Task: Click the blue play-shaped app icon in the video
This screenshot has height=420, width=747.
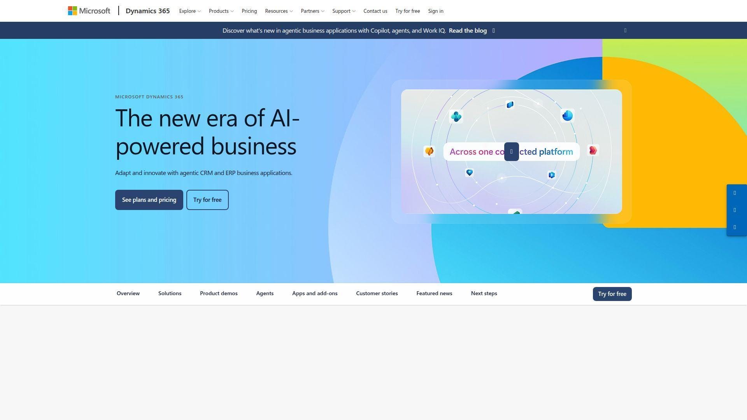Action: 552,175
